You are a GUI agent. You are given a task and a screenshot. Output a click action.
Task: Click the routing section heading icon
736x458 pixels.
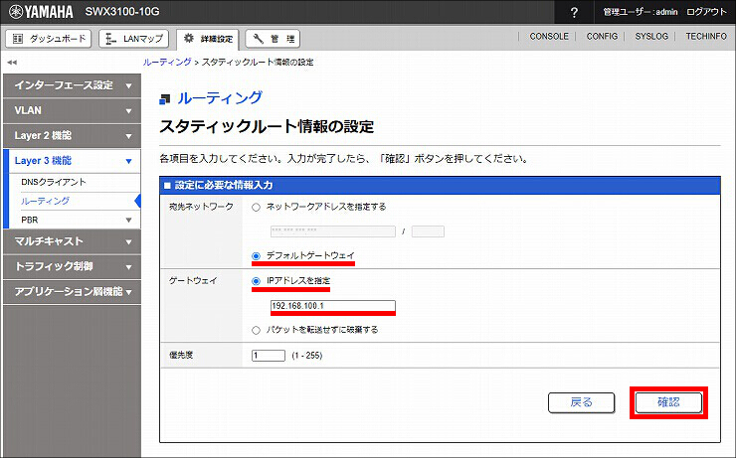[164, 99]
